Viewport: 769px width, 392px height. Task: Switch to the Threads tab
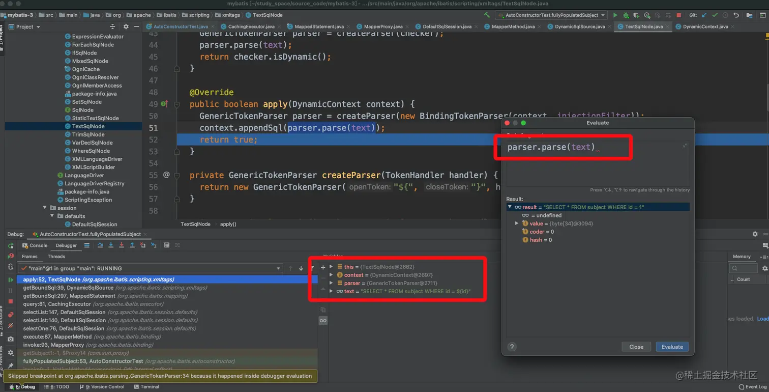pyautogui.click(x=56, y=257)
